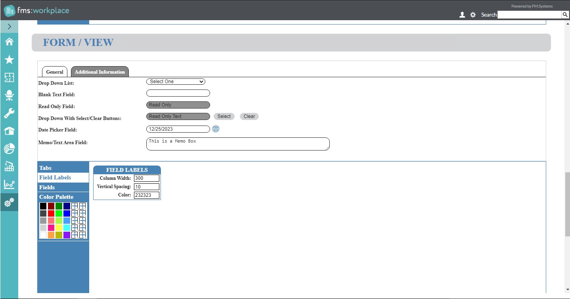The image size is (570, 299).
Task: Open the floor plan icon in the sidebar
Action: click(9, 77)
